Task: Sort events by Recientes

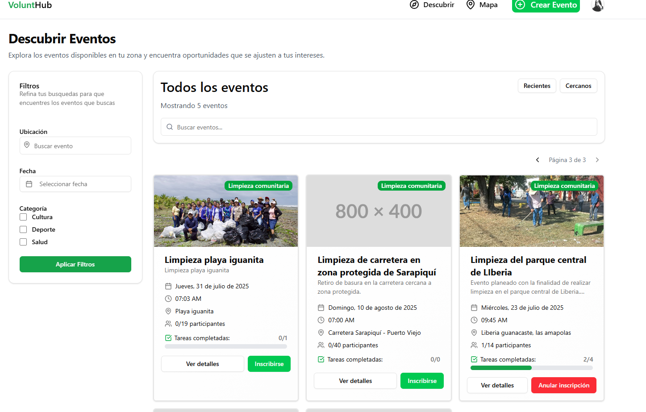Action: (537, 86)
